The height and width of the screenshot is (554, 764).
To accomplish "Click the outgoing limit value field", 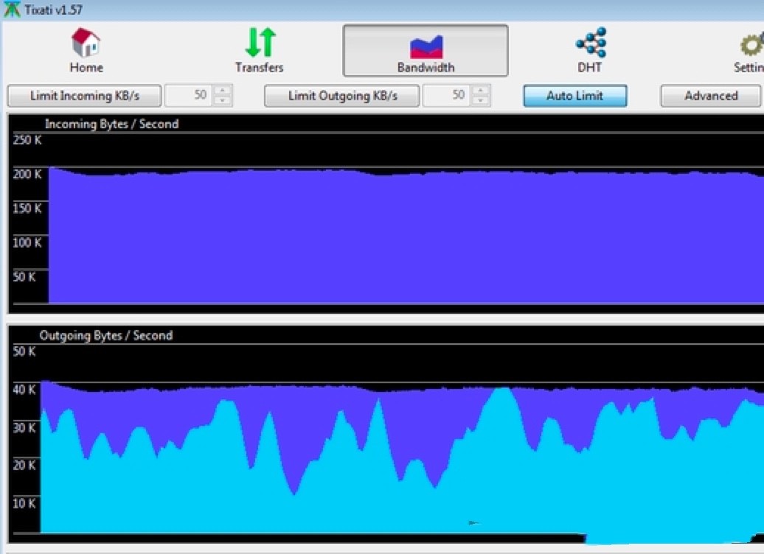I will coord(447,96).
